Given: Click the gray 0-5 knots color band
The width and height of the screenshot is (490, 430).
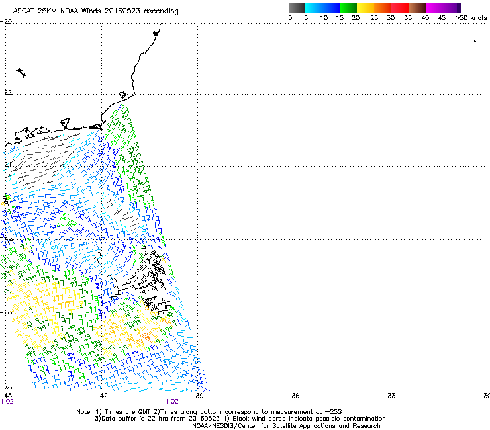Looking at the screenshot, I should tap(297, 8).
